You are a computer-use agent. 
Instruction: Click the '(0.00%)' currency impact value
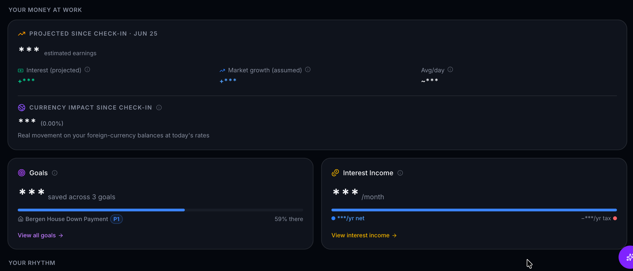[52, 123]
